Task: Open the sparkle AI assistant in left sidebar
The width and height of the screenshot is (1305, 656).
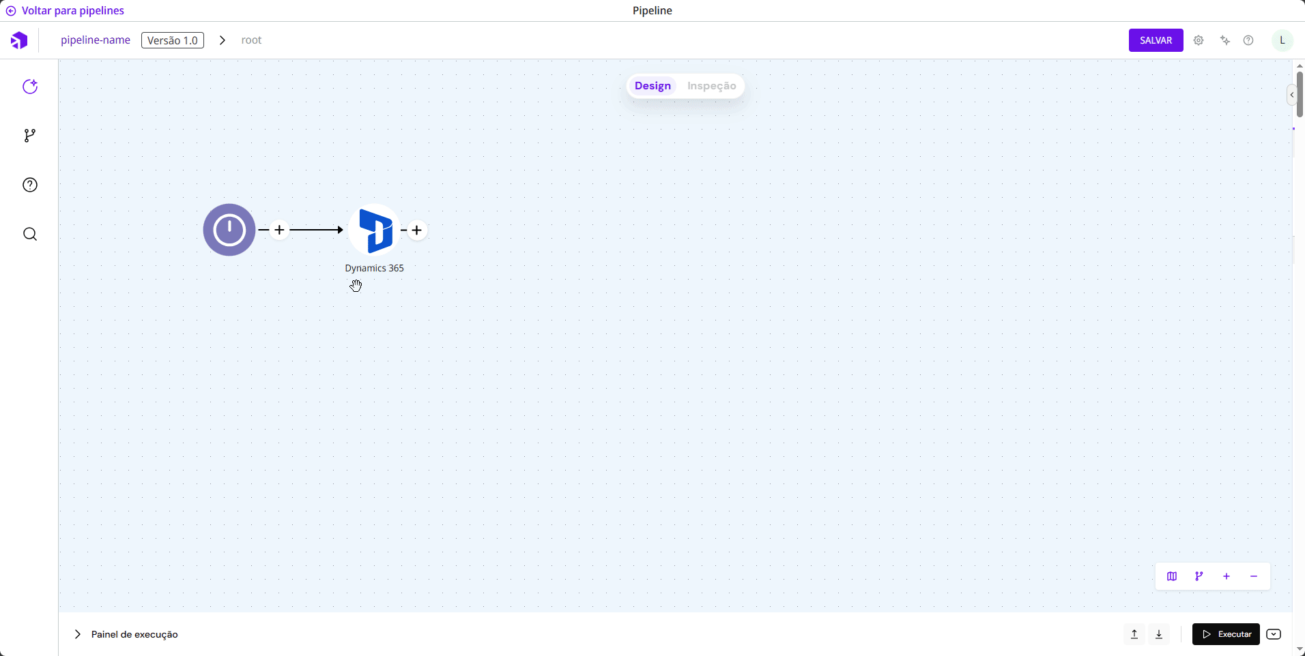Action: pos(30,87)
